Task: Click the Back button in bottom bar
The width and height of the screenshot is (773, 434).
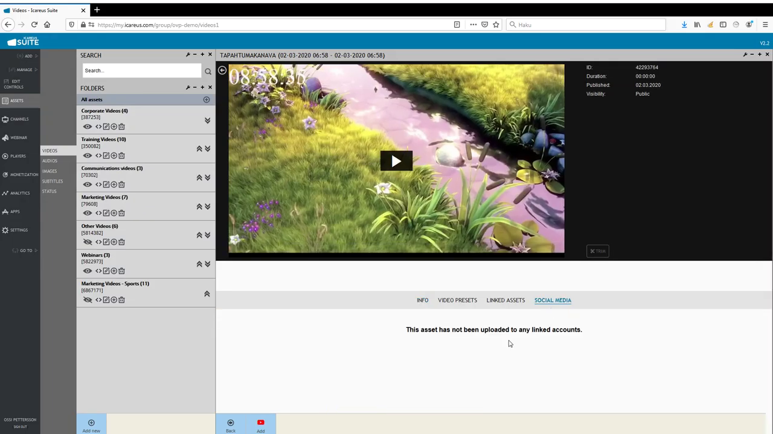Action: point(231,426)
